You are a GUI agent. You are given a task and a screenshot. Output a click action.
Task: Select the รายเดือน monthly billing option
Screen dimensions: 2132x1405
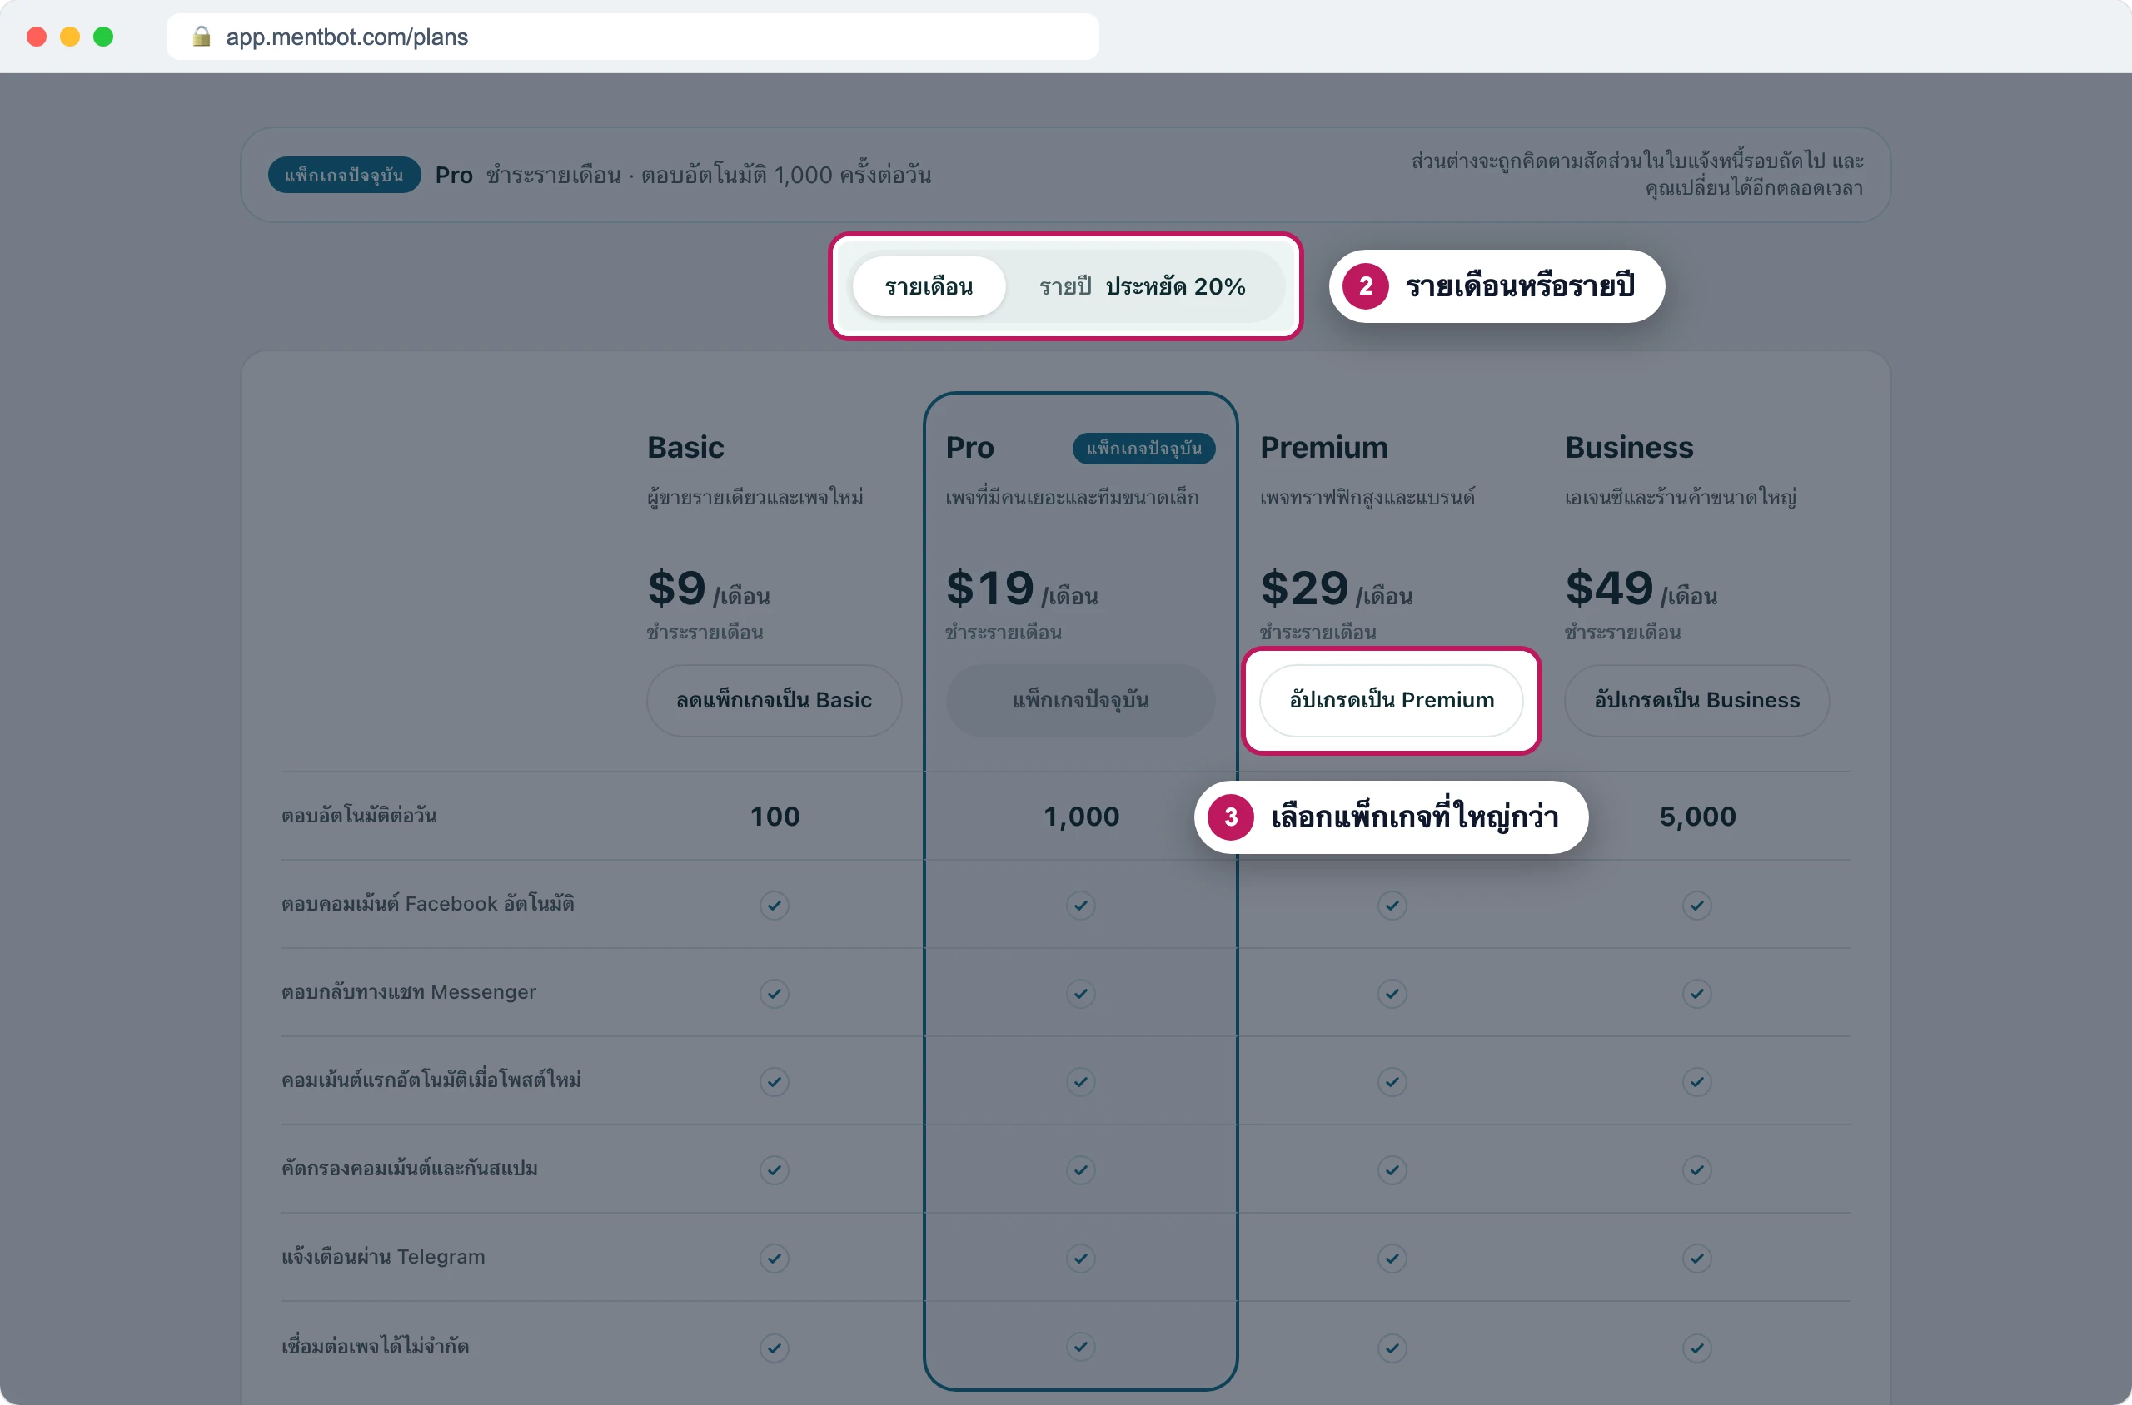[x=928, y=286]
